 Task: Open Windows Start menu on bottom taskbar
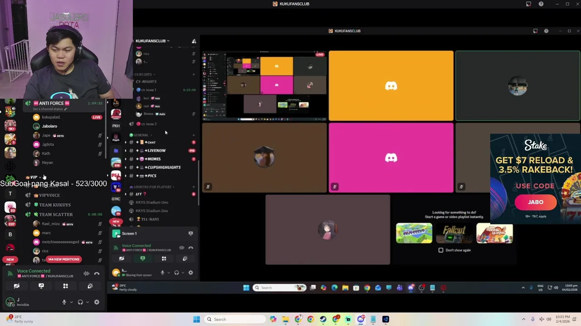pyautogui.click(x=197, y=319)
